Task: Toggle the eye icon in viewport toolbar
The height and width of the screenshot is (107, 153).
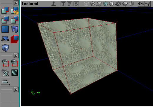Action: click(x=141, y=4)
